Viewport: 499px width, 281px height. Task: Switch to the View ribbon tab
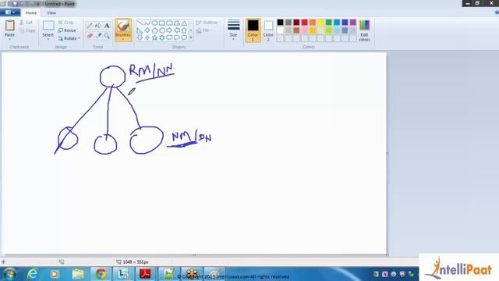51,12
